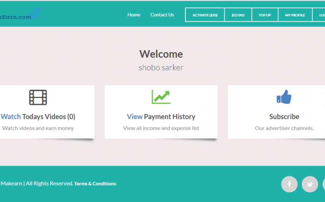Click 'View all income and expense list' text
The width and height of the screenshot is (325, 202).
161,128
